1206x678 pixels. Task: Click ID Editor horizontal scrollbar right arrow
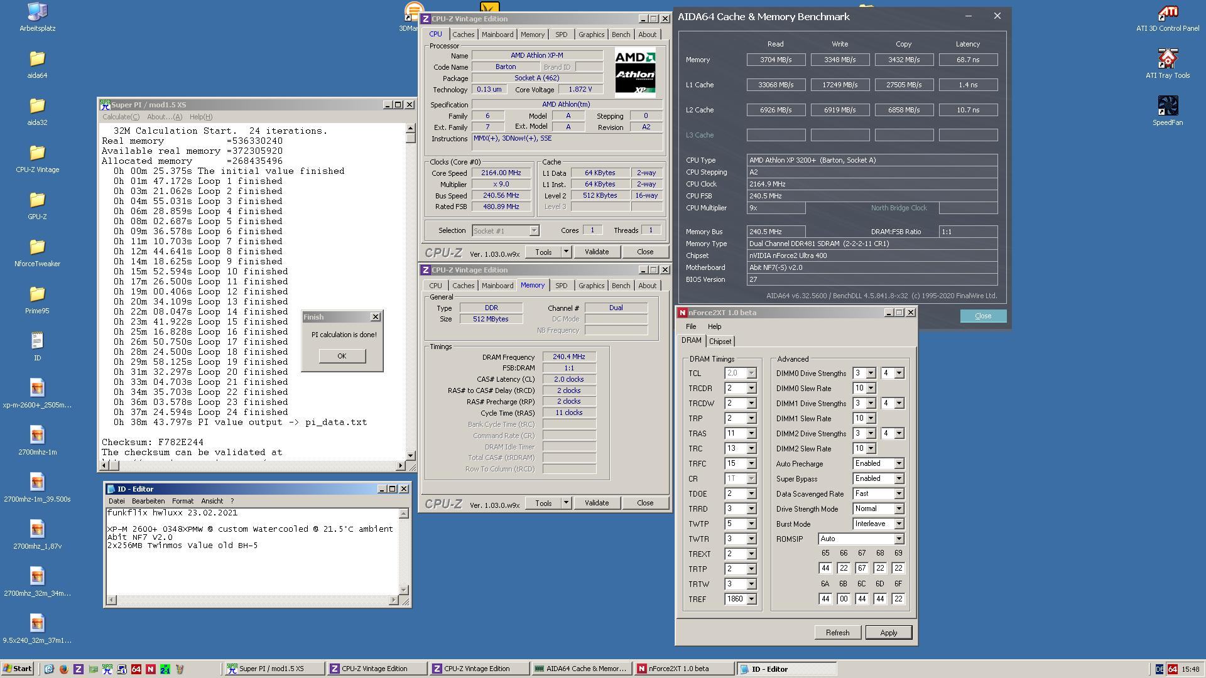[394, 600]
